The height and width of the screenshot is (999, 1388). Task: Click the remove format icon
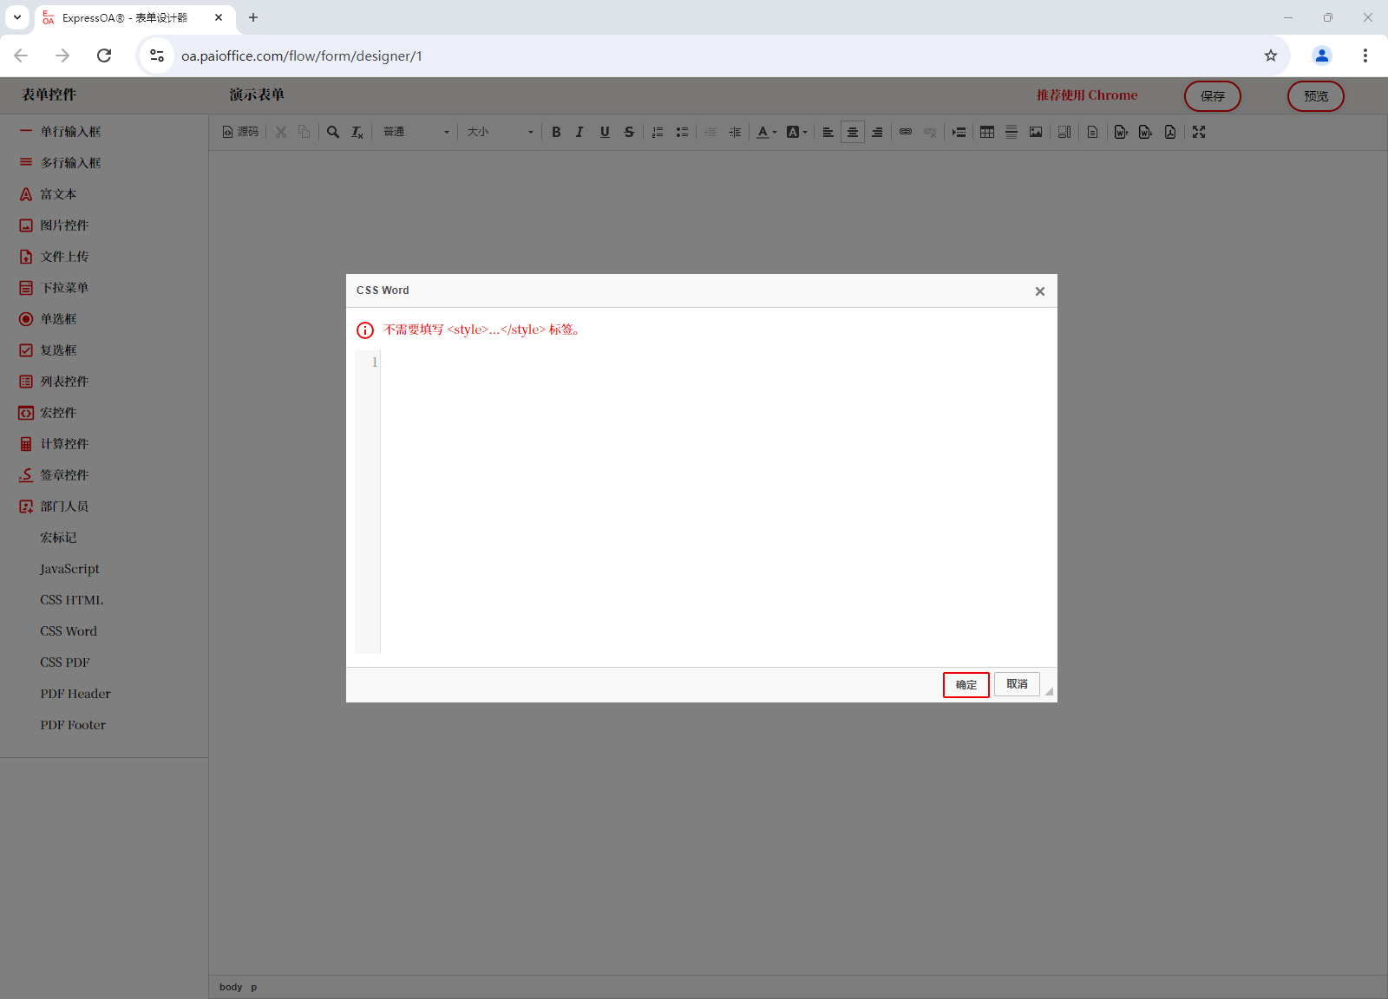coord(357,132)
